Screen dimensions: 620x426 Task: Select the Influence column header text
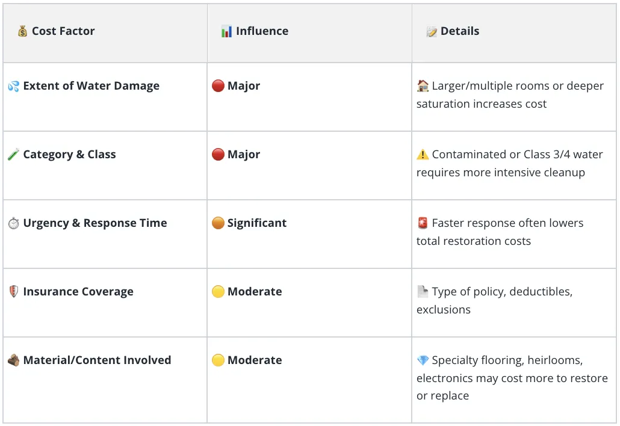pyautogui.click(x=262, y=31)
